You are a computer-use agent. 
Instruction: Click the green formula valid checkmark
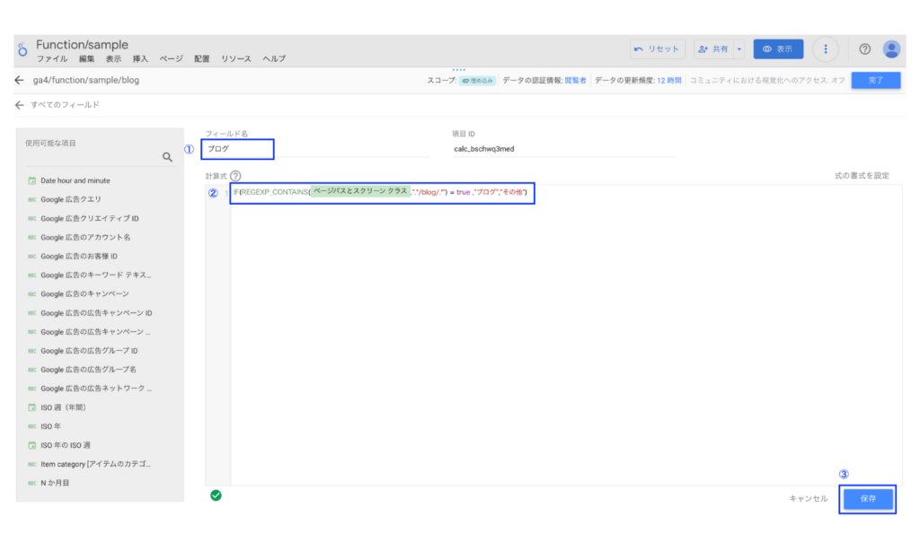(216, 494)
